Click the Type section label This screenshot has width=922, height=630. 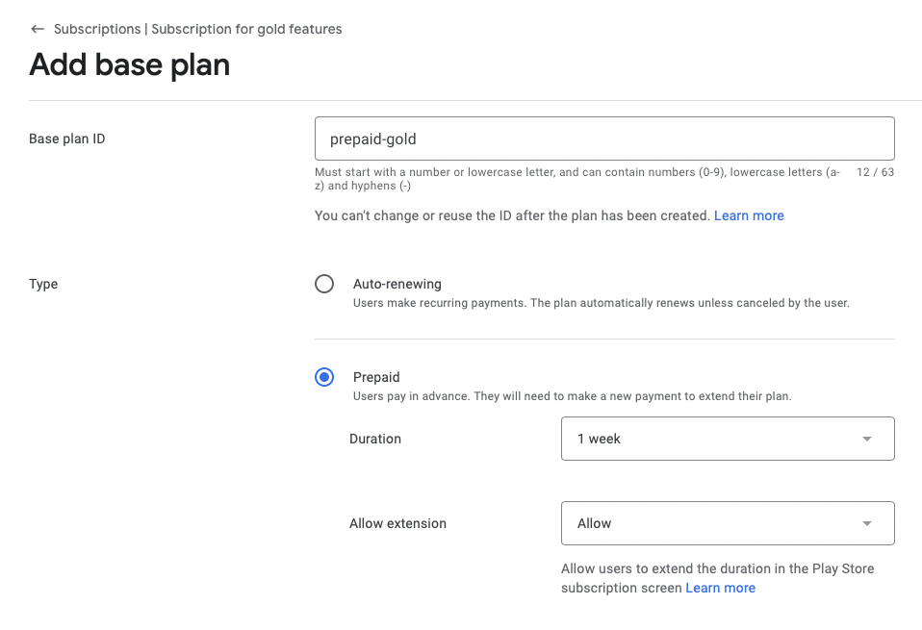tap(43, 285)
